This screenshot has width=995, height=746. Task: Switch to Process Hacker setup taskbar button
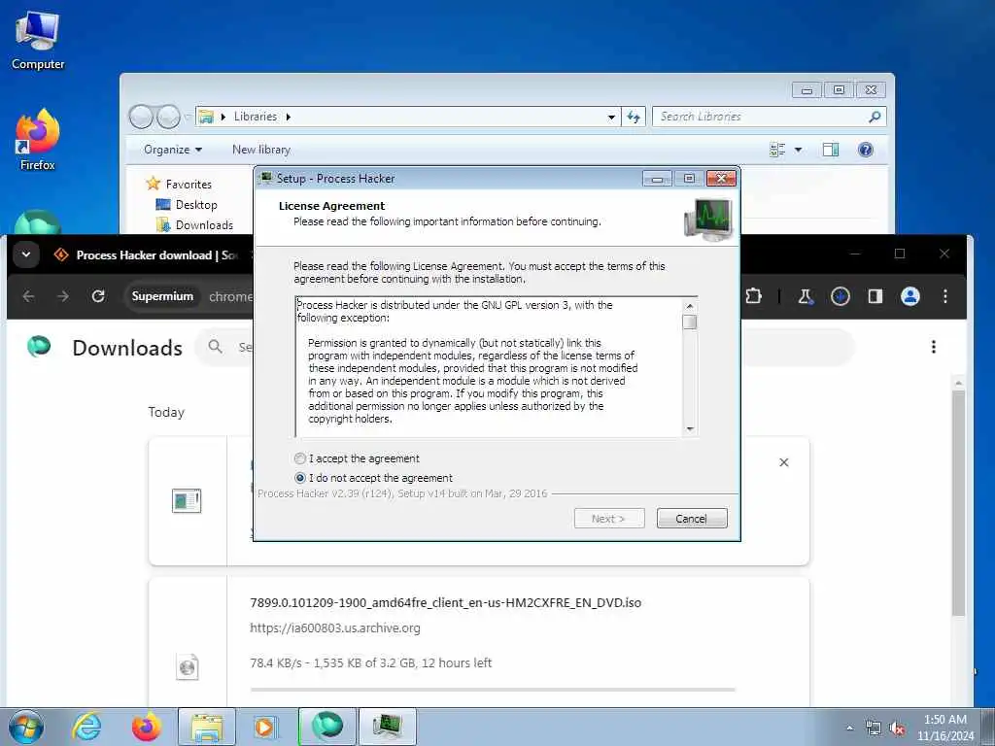tap(387, 727)
